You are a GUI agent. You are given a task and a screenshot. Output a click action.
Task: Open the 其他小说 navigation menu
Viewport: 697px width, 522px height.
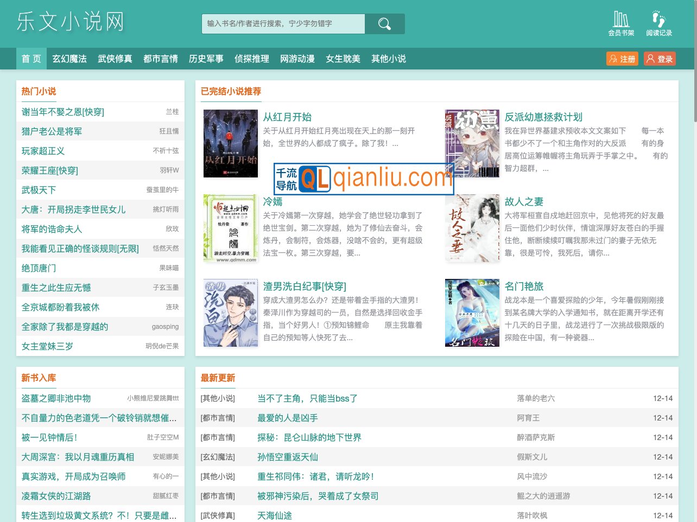click(x=389, y=59)
